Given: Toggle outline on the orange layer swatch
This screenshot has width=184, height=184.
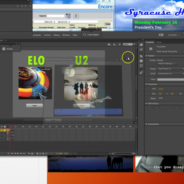Looking at the screenshot, I should point(8,133).
